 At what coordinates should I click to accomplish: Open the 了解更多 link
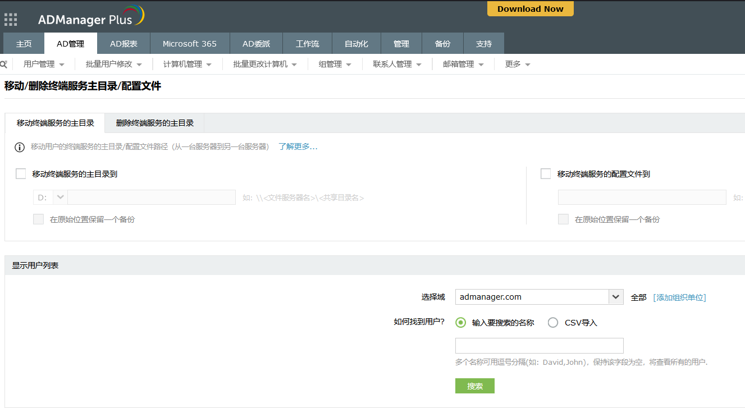pos(298,147)
